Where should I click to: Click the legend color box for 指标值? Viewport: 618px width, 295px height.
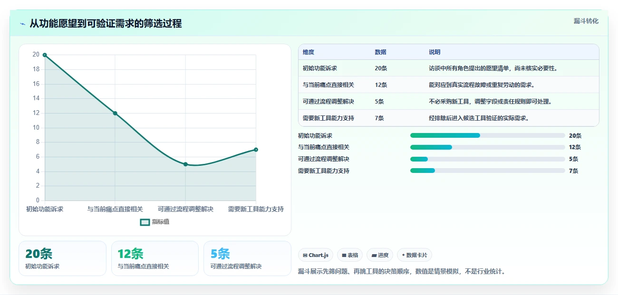145,222
